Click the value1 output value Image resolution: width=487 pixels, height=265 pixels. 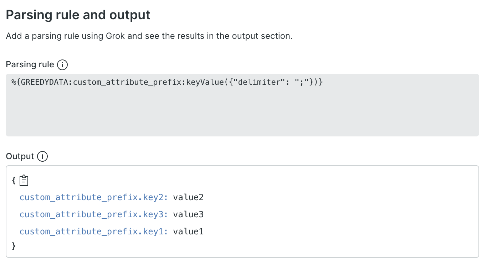(x=188, y=232)
